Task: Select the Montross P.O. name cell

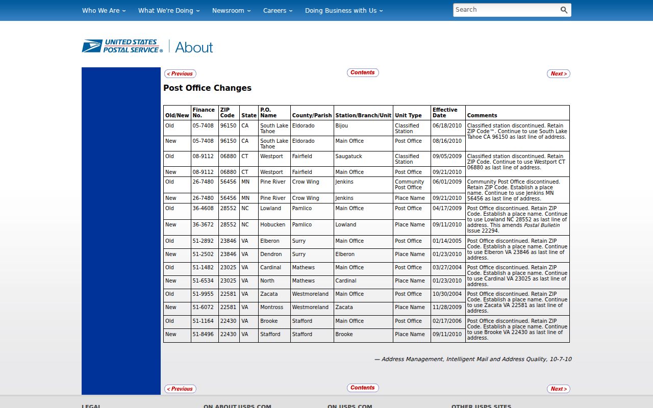Action: point(274,309)
